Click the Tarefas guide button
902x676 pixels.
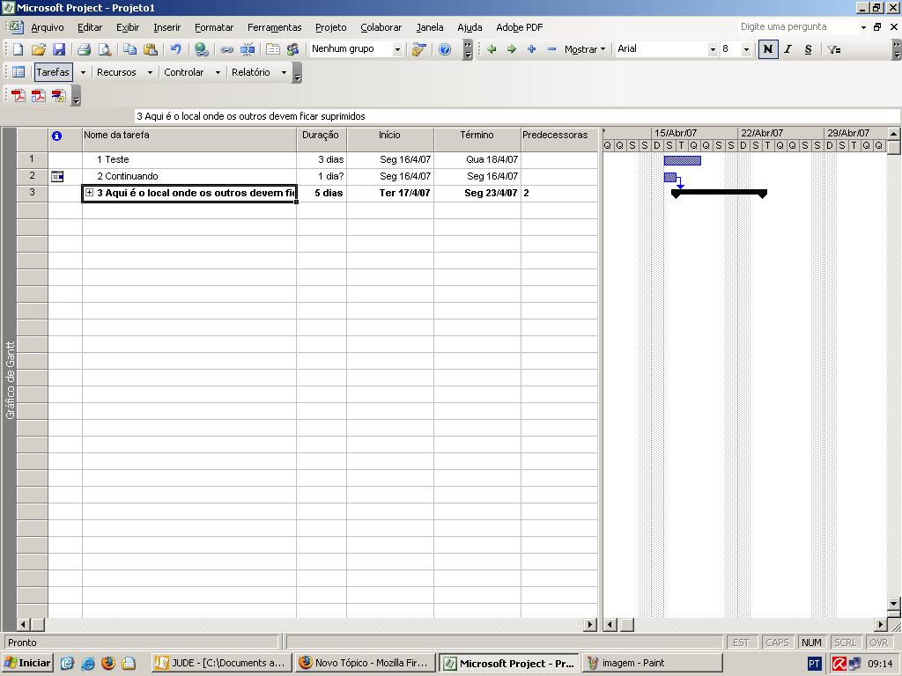click(x=53, y=72)
